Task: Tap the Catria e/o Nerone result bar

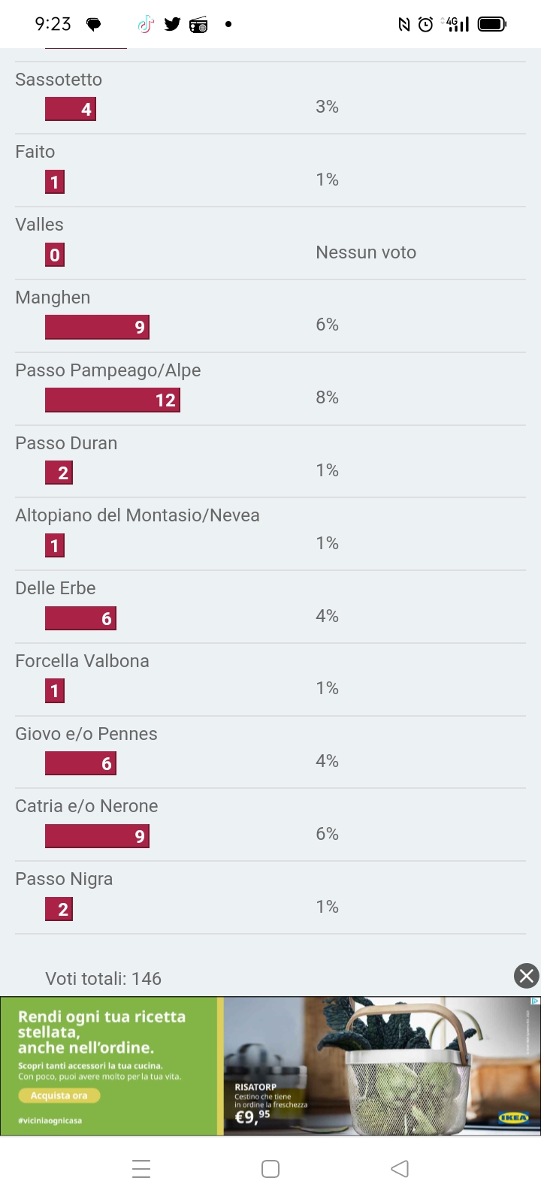Action: coord(97,836)
